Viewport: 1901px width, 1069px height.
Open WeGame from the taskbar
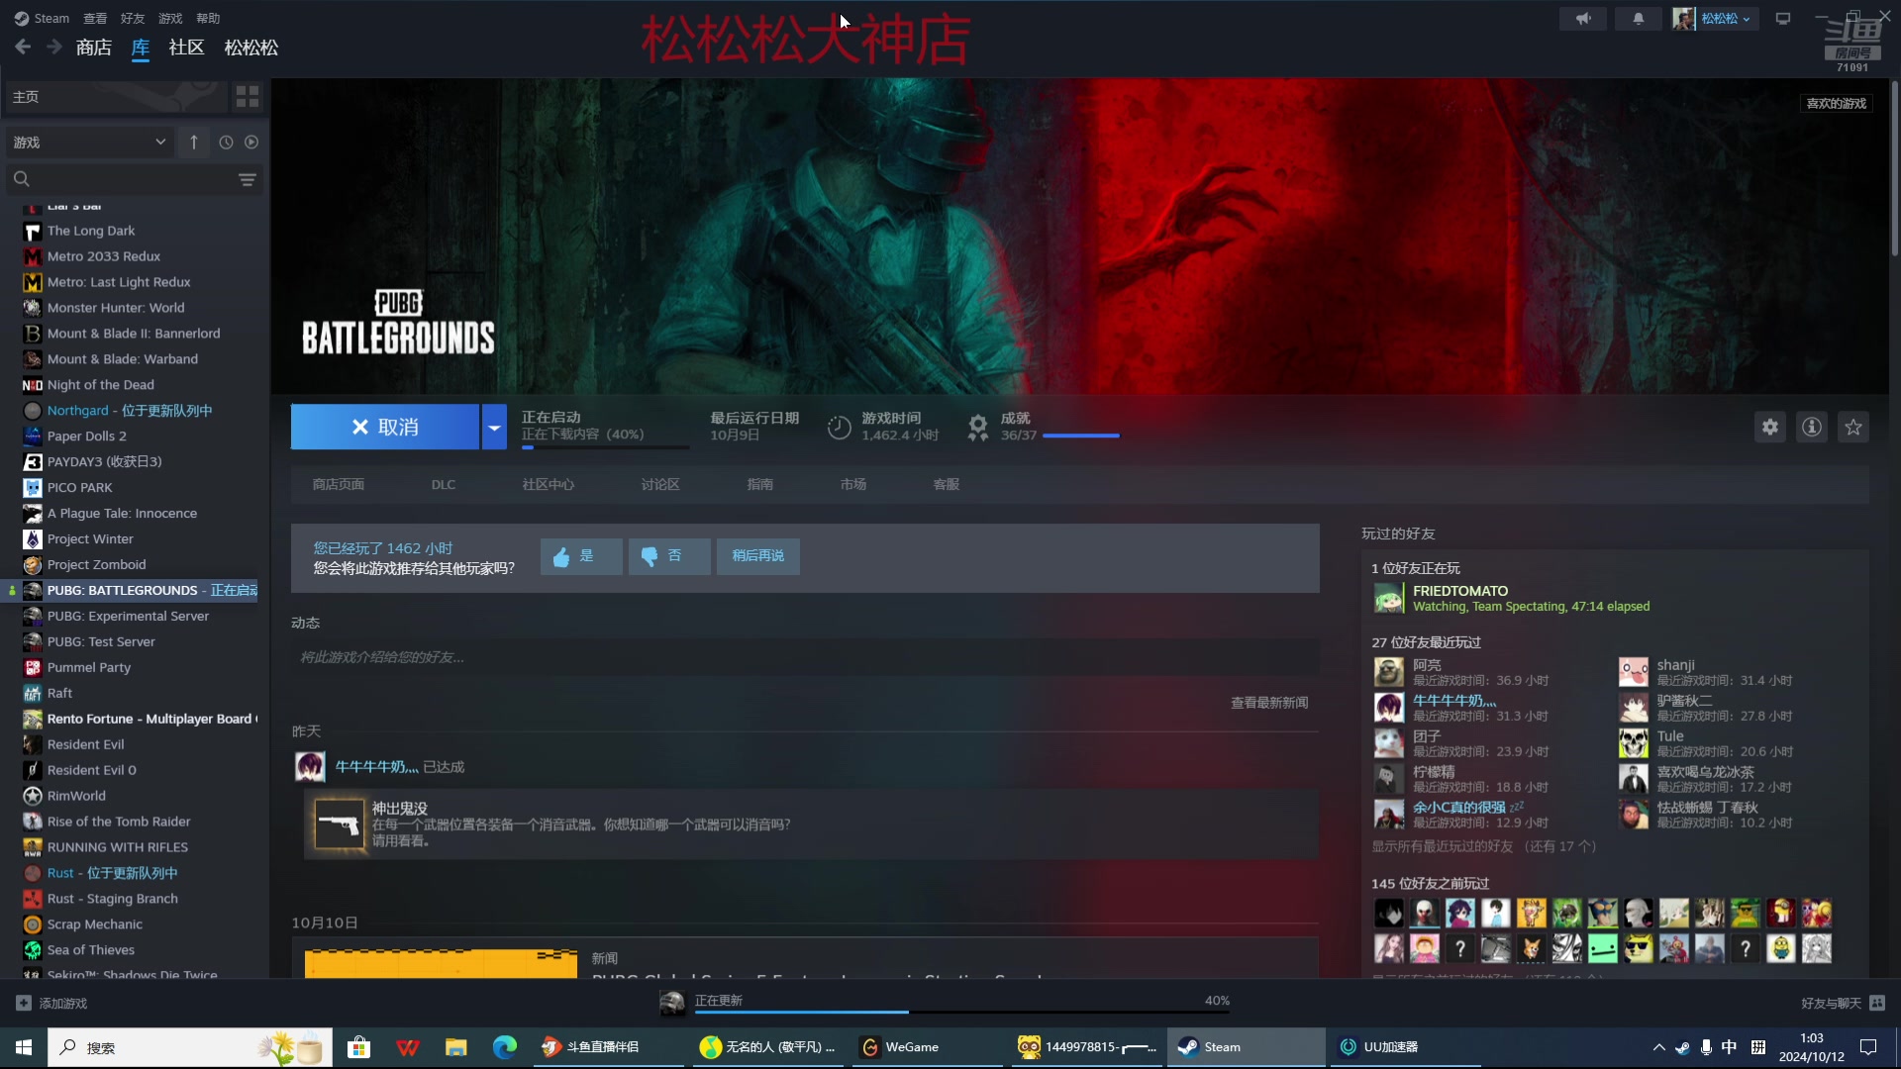point(926,1047)
